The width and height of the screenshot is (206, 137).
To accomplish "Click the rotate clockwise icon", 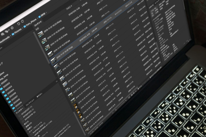I will click(x=23, y=21).
